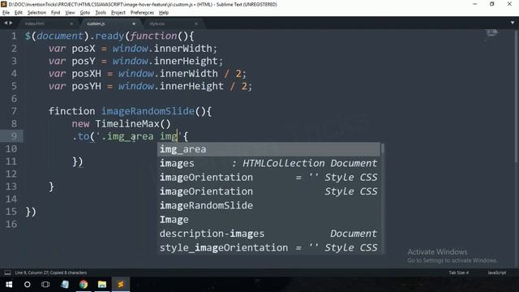Place cursor on TimelineMax() text
Screen dimensions: 519x292
133,124
